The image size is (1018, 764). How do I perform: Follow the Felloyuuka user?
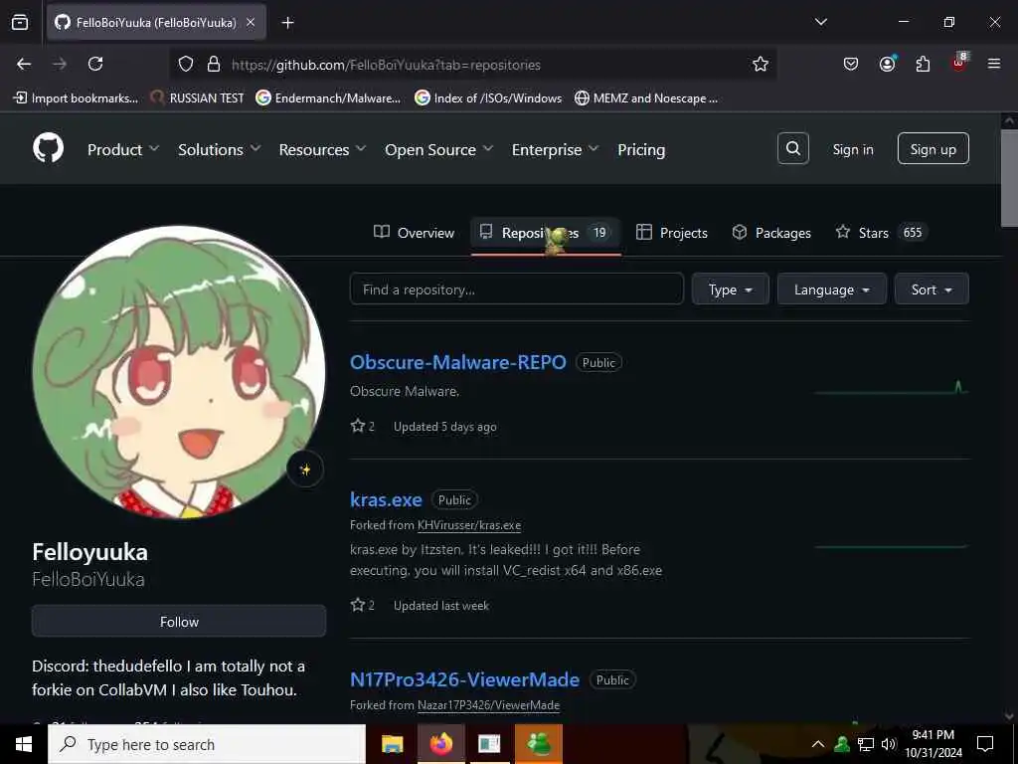pos(179,622)
